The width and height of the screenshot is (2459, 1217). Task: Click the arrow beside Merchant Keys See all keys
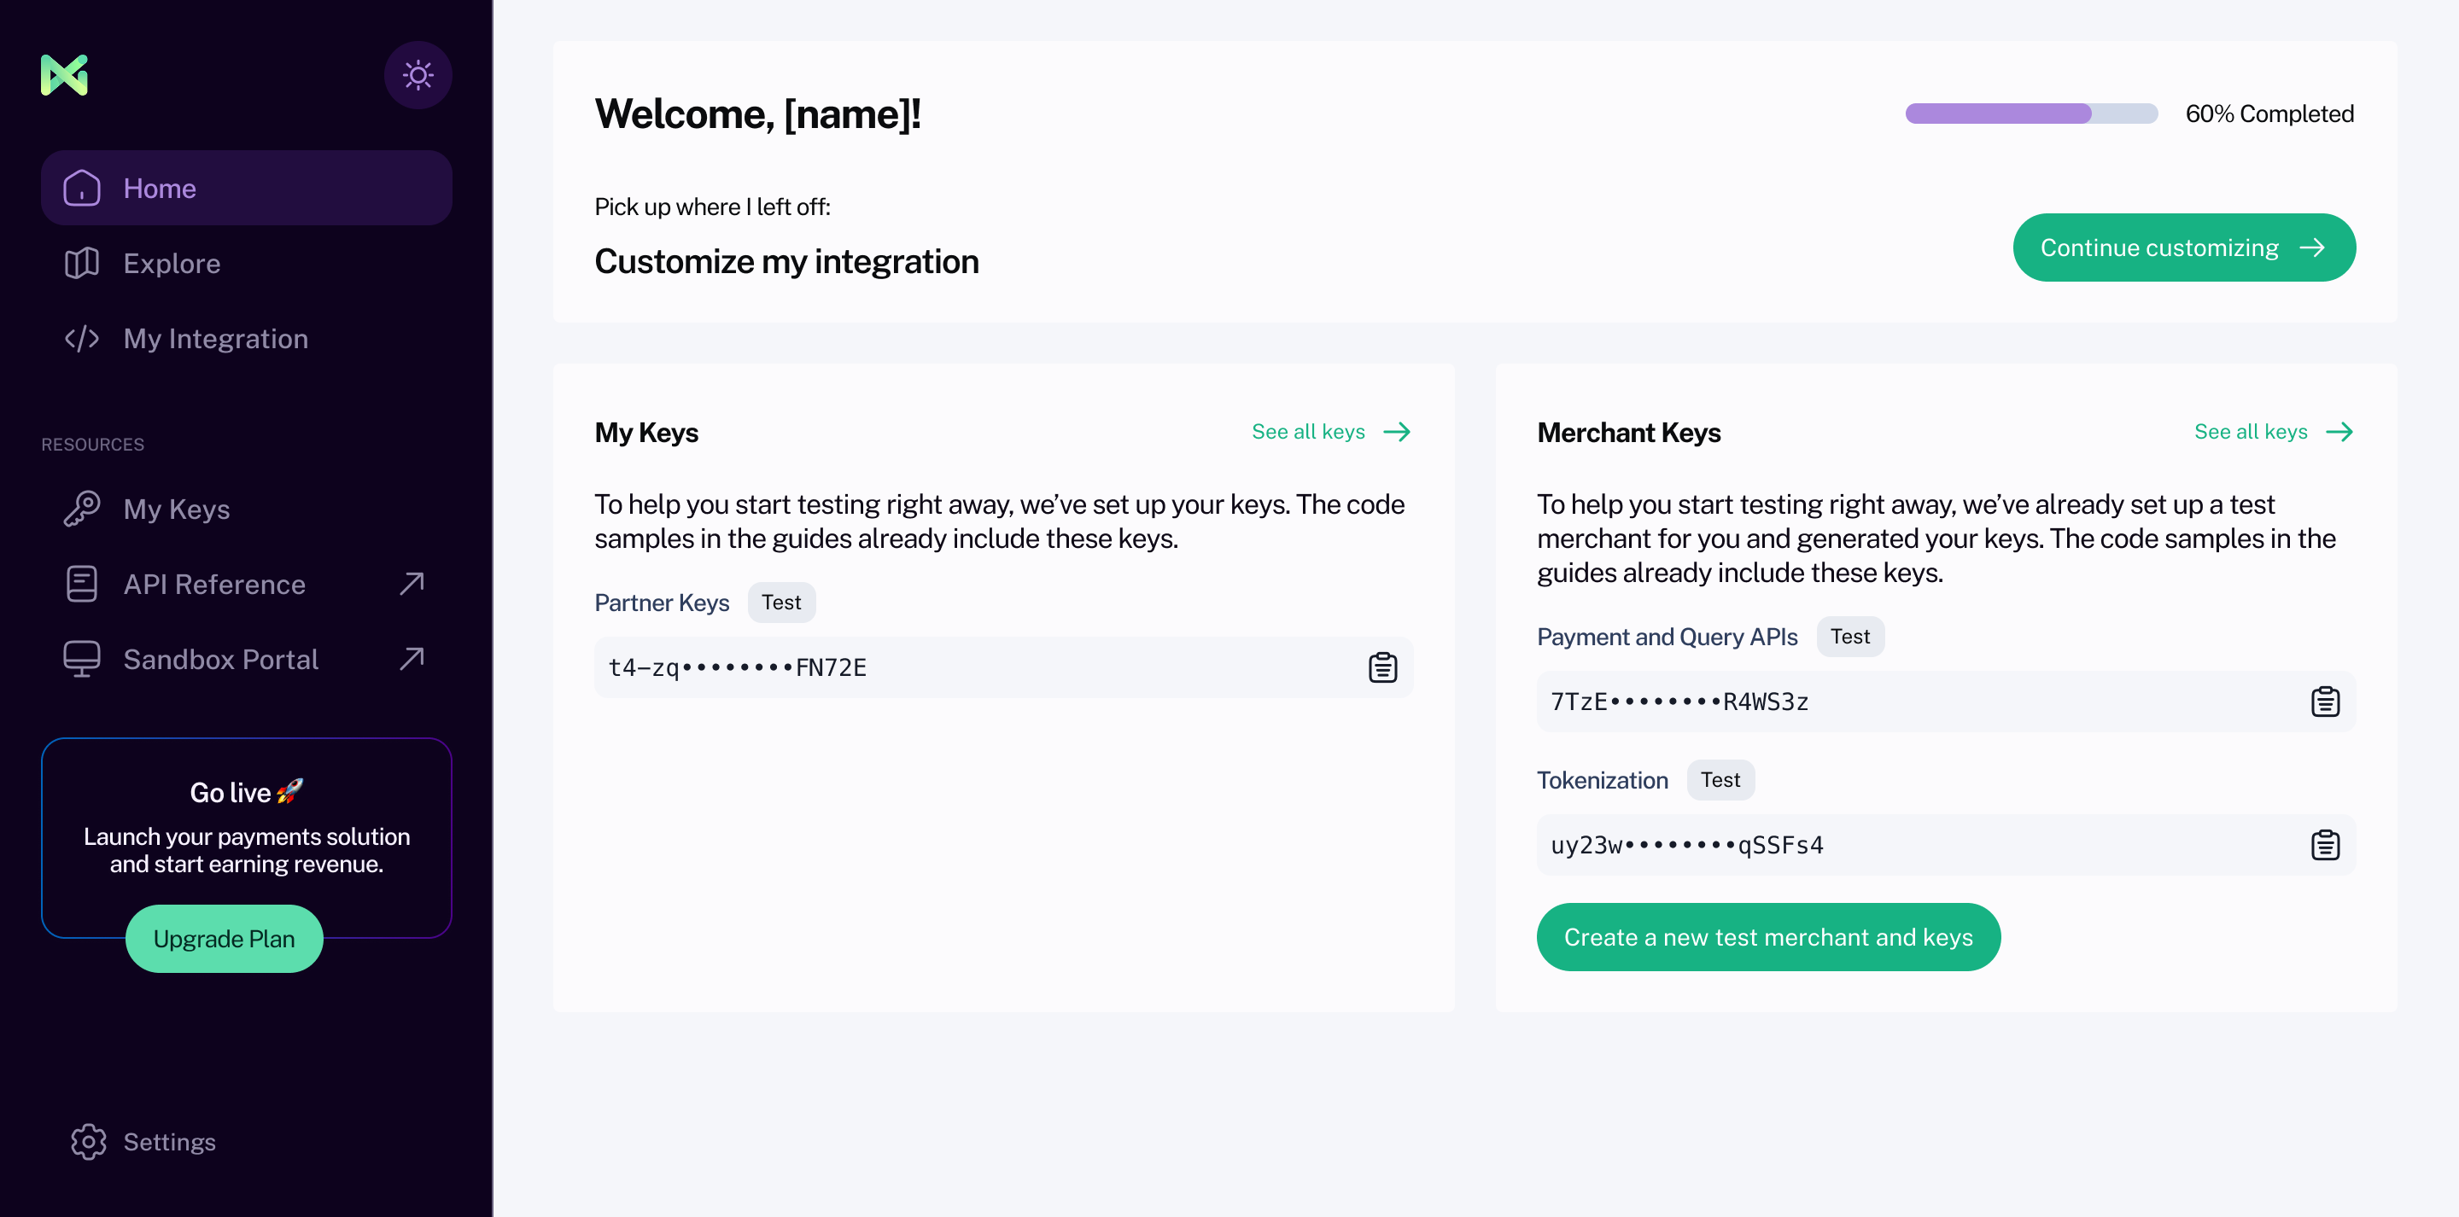2339,432
